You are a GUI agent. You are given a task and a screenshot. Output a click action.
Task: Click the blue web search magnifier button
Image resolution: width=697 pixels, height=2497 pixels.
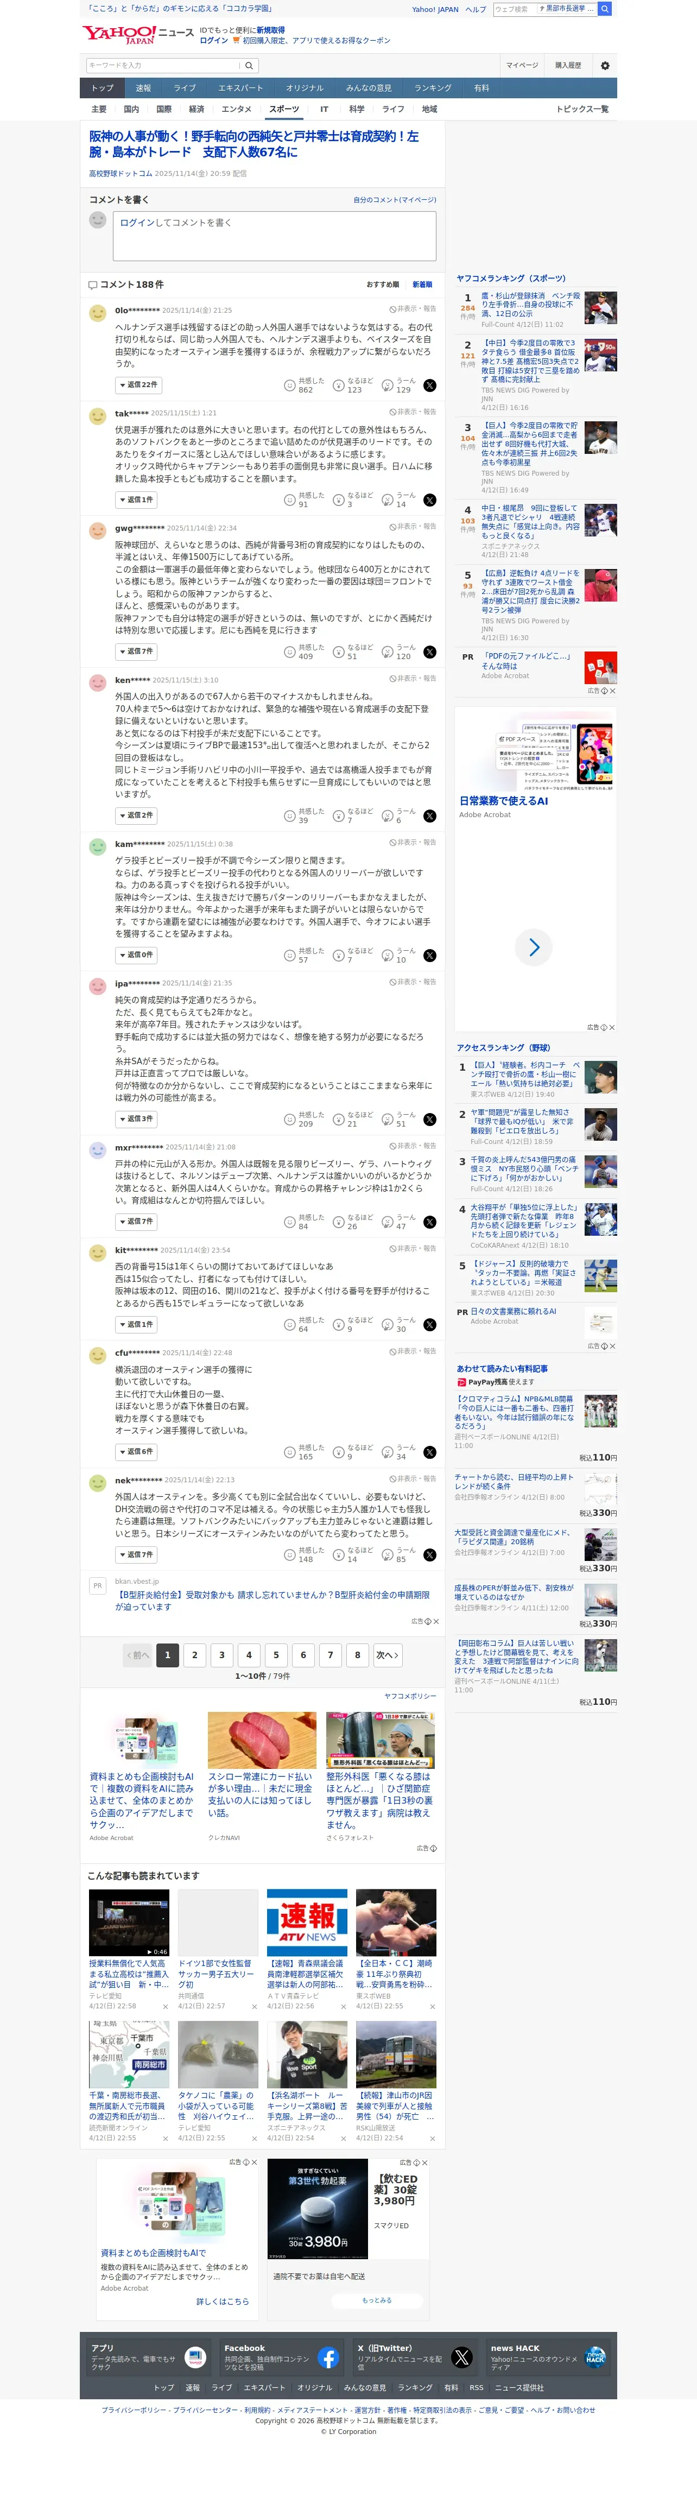coord(605,9)
